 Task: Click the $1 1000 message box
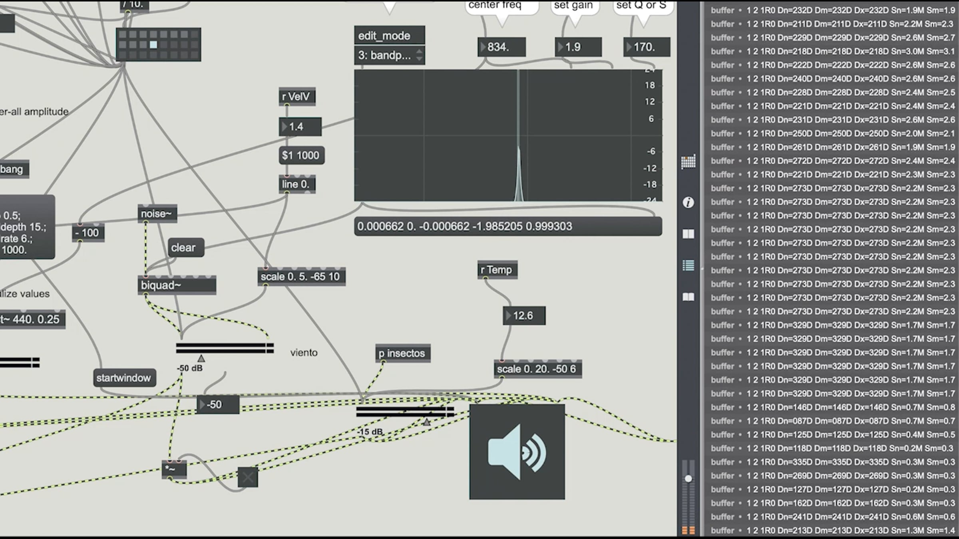pos(301,155)
